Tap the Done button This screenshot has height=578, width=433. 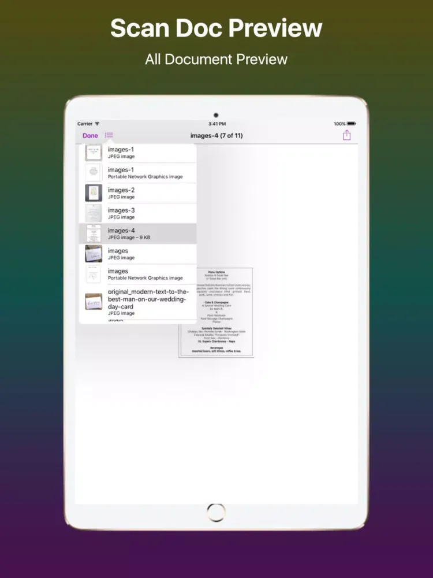tap(90, 136)
